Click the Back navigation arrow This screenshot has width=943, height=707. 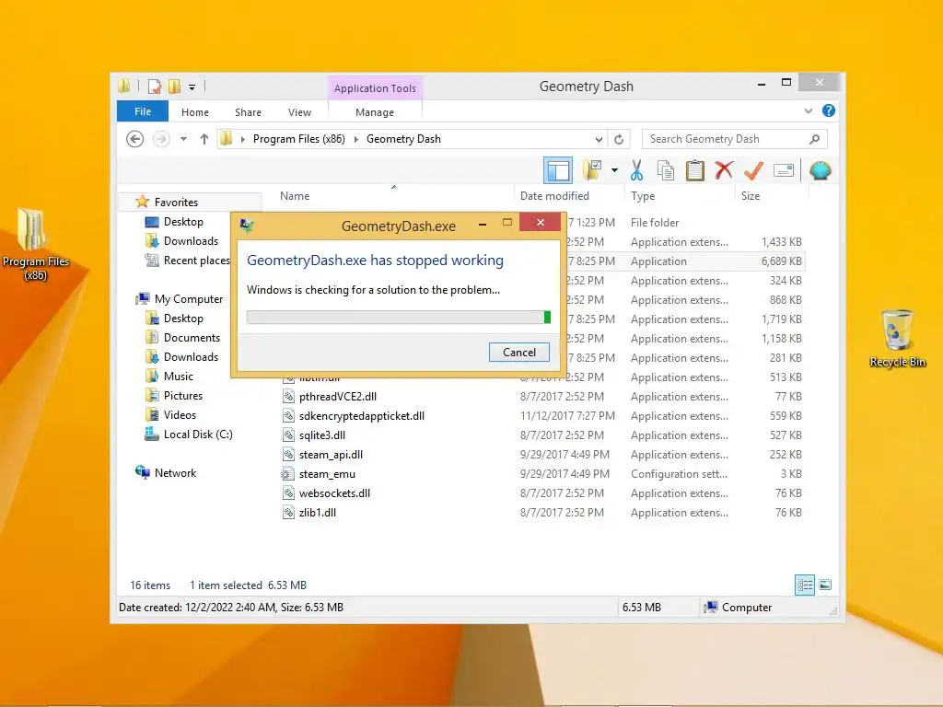point(134,139)
